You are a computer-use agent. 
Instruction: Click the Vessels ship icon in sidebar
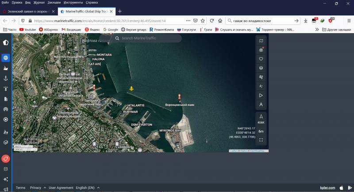[x=6, y=68]
